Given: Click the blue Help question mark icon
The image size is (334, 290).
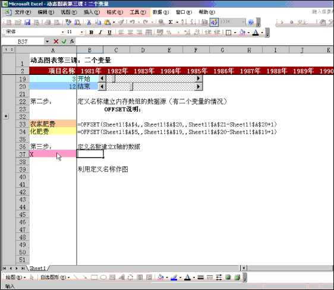Looking at the screenshot, I should pos(251,22).
